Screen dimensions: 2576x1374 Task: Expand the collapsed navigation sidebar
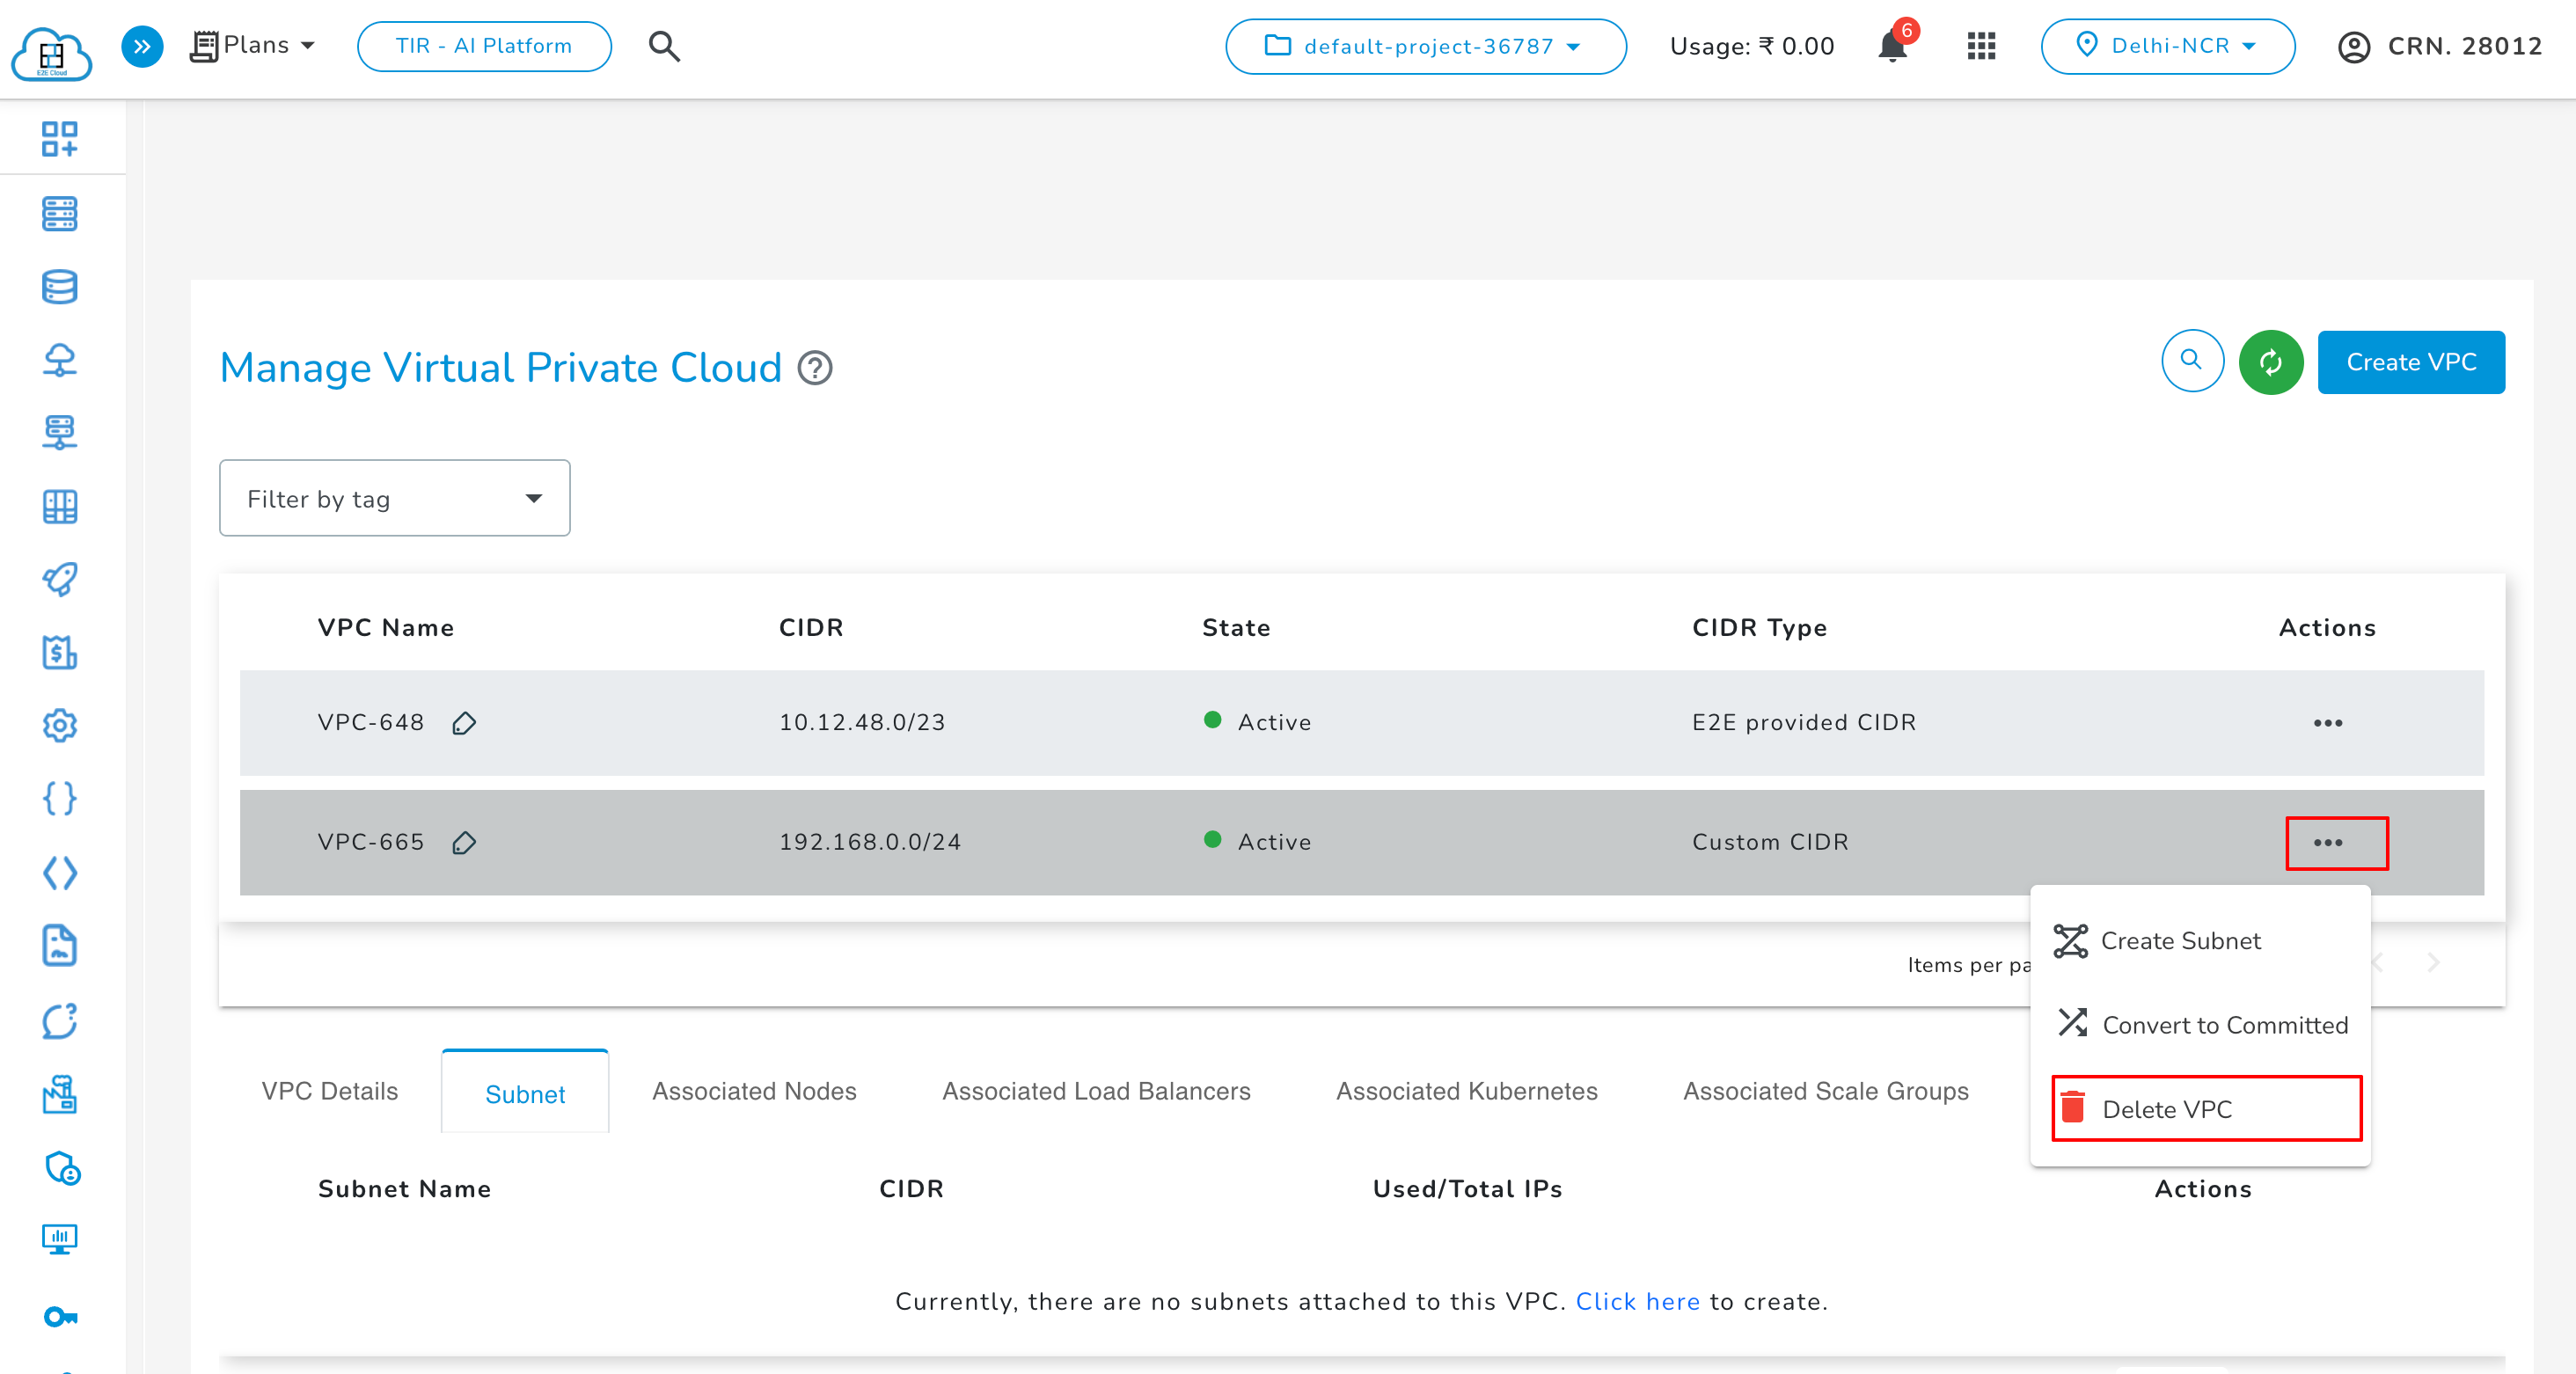[141, 46]
